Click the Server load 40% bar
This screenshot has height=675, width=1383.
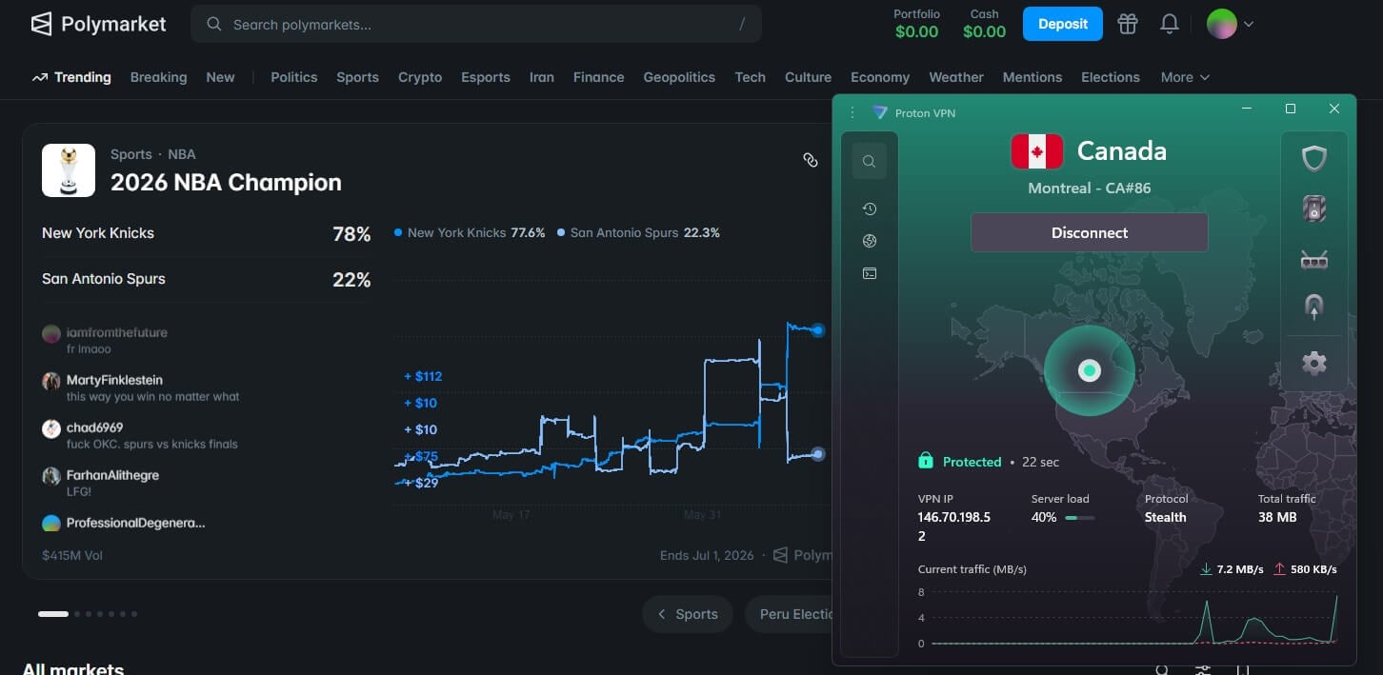1080,518
